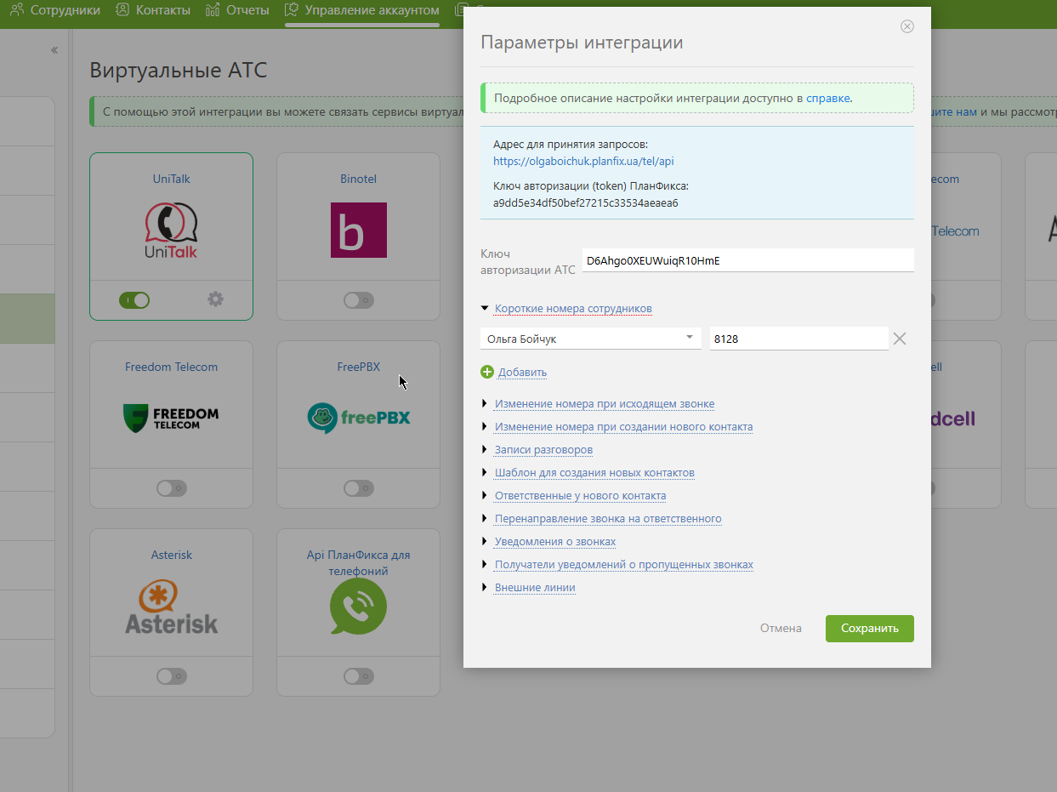Expand Уведомления о звонках section

tap(555, 542)
